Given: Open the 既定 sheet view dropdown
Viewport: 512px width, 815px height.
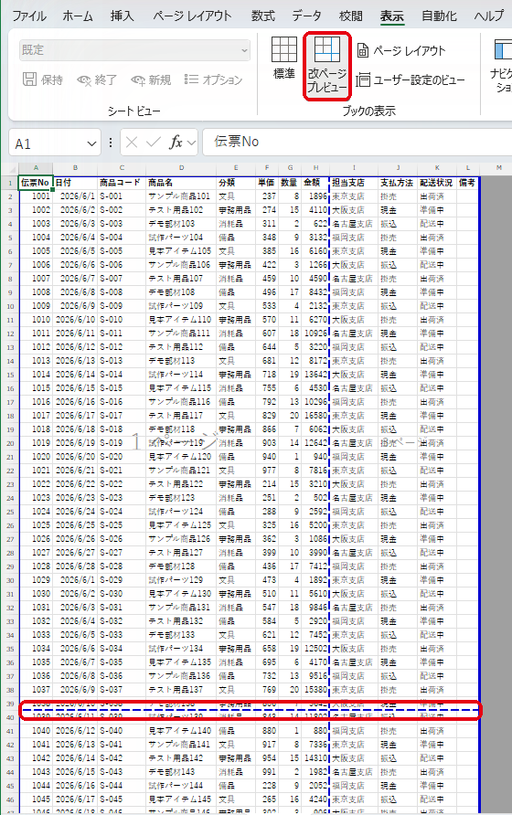Looking at the screenshot, I should pos(134,50).
